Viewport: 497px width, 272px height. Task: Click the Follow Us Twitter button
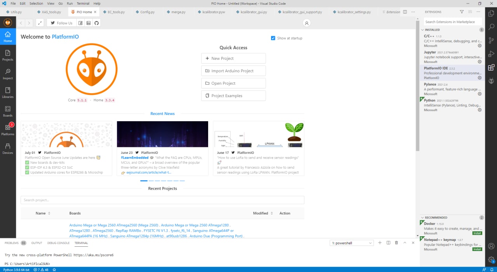[61, 23]
